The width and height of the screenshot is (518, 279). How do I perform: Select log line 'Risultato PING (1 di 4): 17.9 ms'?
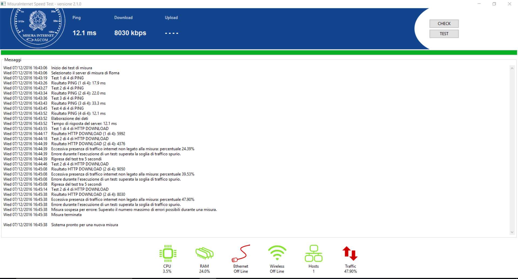[78, 83]
